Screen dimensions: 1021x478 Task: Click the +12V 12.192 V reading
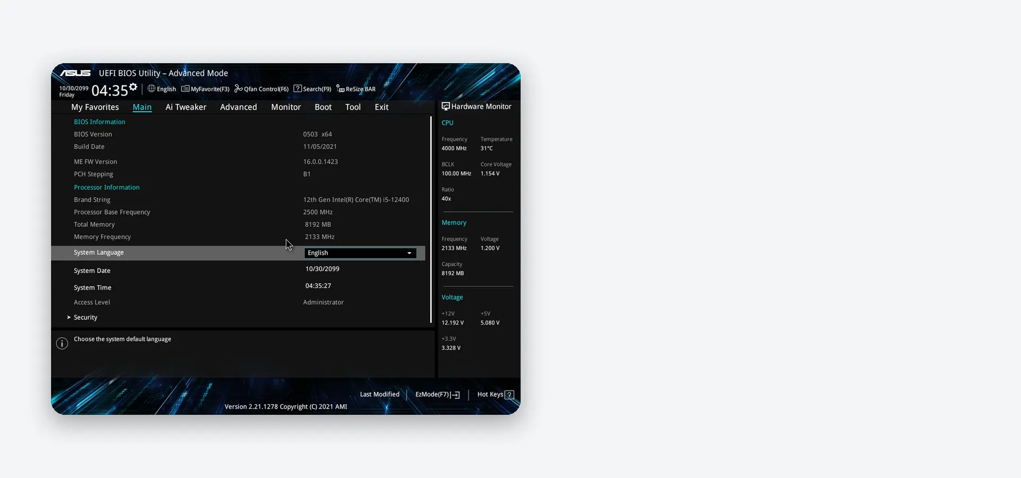(453, 323)
